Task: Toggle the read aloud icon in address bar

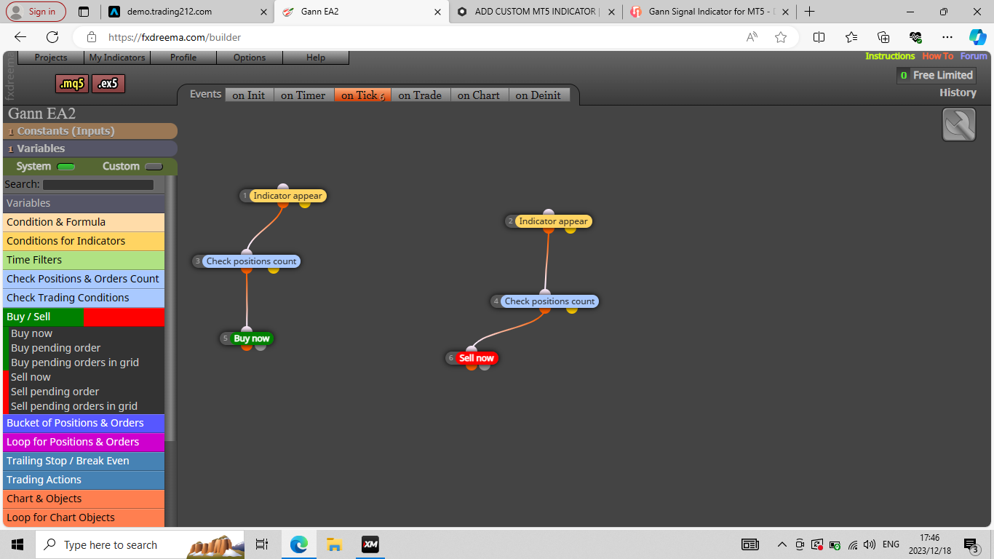Action: (752, 37)
